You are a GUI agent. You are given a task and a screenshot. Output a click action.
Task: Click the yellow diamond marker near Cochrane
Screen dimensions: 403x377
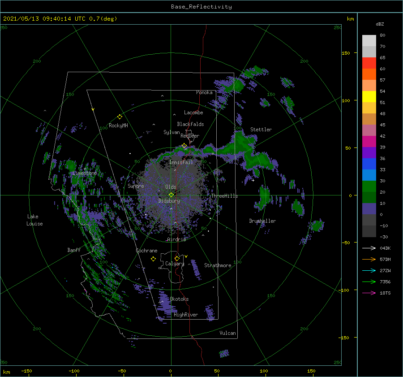click(x=153, y=259)
